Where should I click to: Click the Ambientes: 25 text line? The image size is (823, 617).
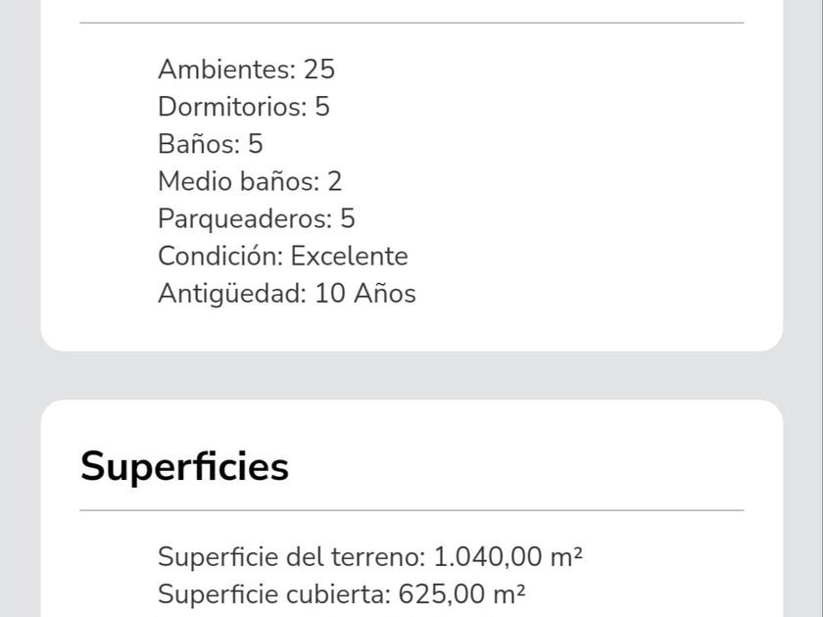pyautogui.click(x=246, y=70)
